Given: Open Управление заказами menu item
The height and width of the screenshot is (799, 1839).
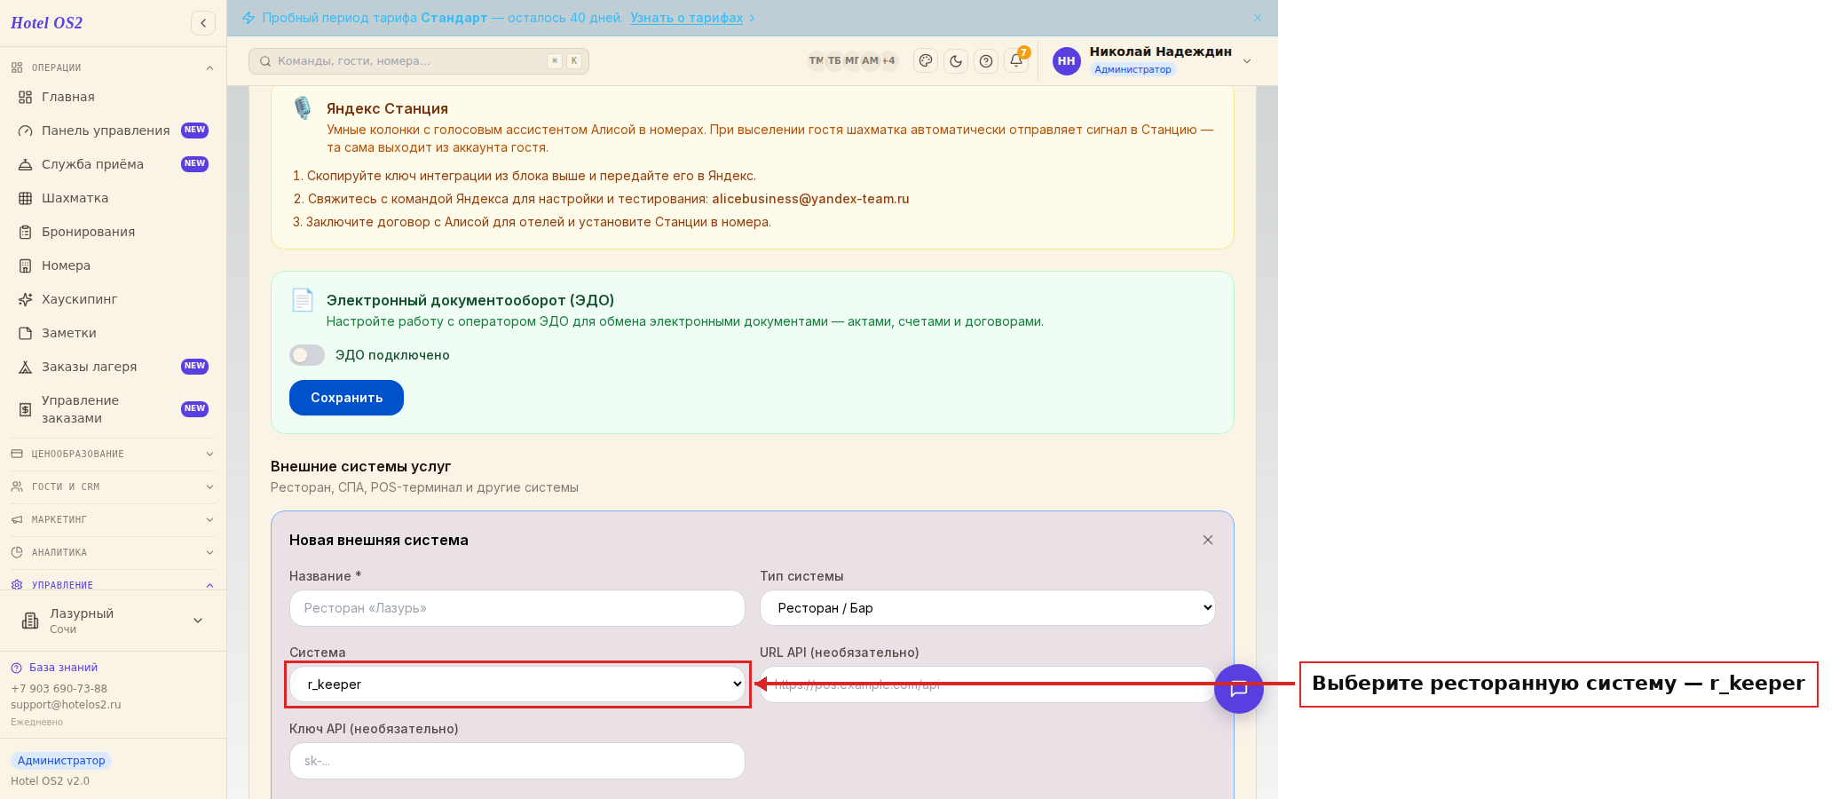Looking at the screenshot, I should coord(113,409).
